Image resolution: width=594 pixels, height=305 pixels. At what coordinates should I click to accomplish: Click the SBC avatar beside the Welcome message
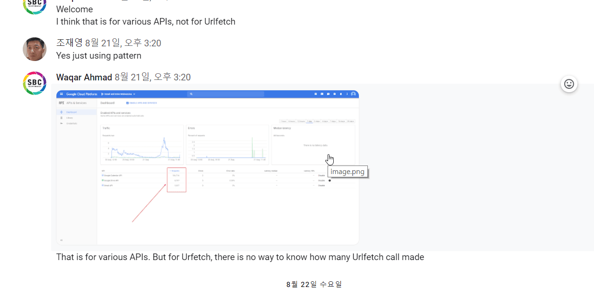click(x=35, y=5)
